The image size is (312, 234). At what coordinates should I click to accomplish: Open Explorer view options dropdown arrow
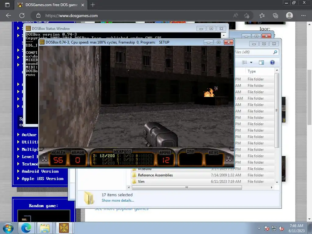coord(251,62)
